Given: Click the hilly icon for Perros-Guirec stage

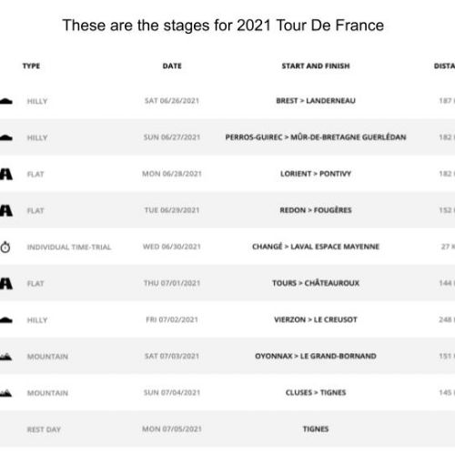Looking at the screenshot, I should tap(6, 137).
